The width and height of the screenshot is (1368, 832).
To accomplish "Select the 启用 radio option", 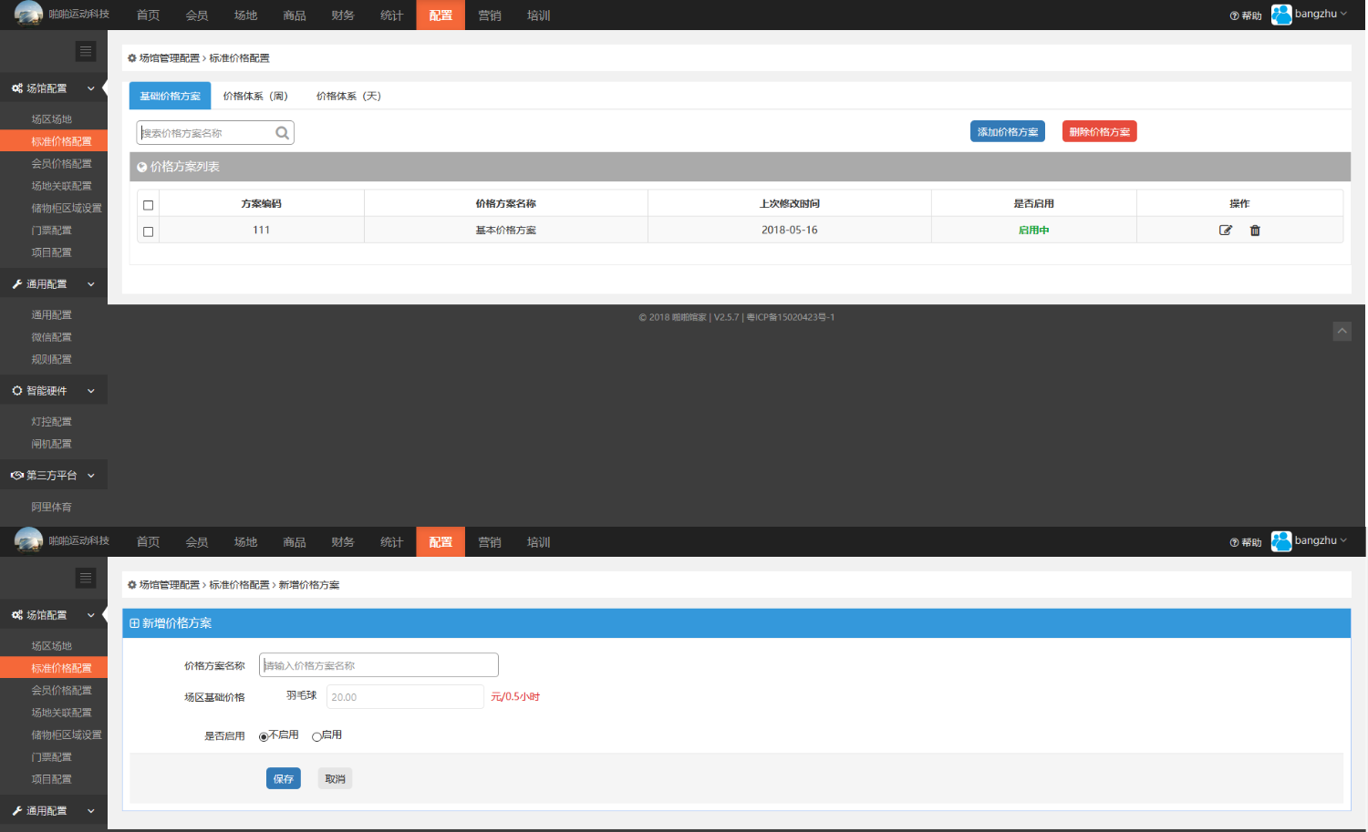I will (x=316, y=736).
